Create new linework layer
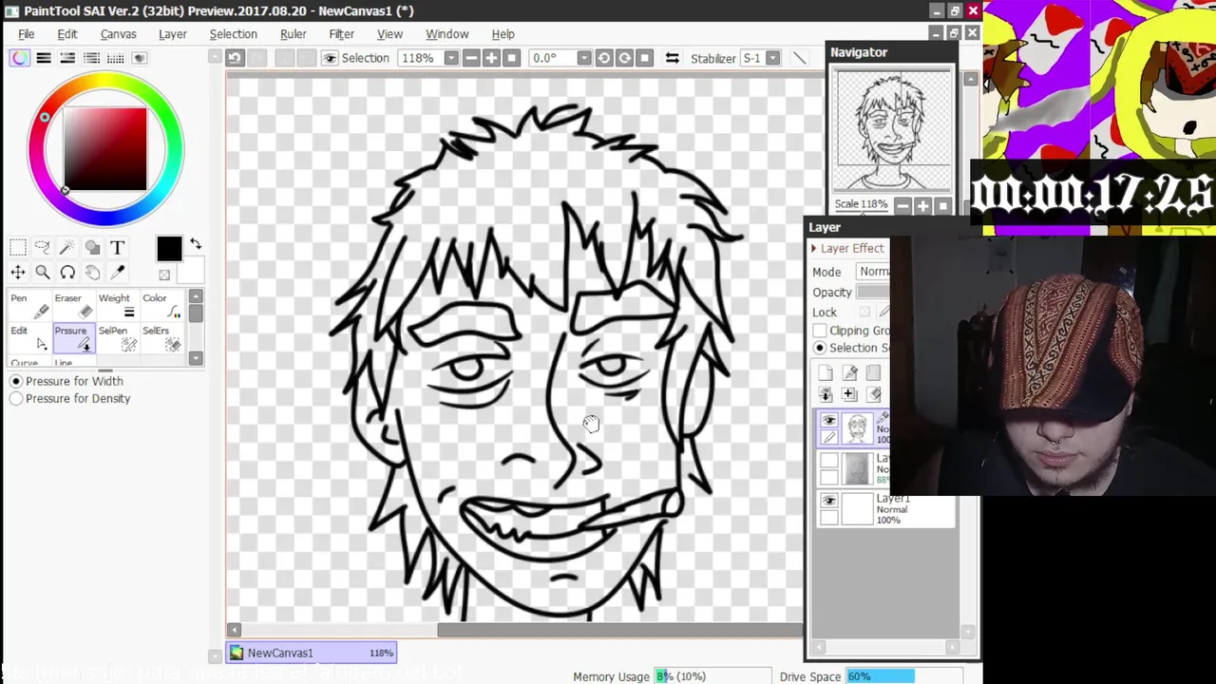This screenshot has height=684, width=1216. [849, 373]
